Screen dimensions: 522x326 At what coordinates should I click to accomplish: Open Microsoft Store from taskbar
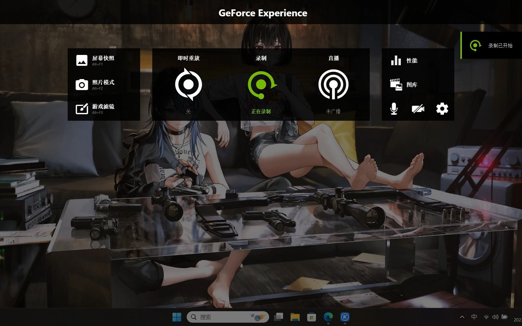311,317
